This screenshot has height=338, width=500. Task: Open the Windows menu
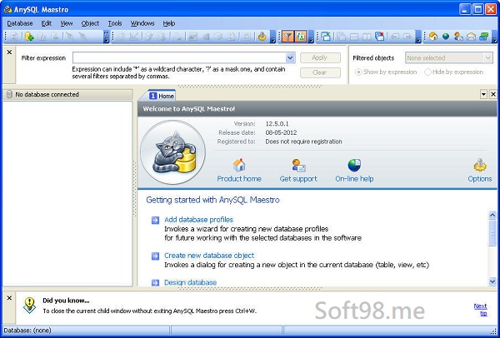[x=142, y=23]
